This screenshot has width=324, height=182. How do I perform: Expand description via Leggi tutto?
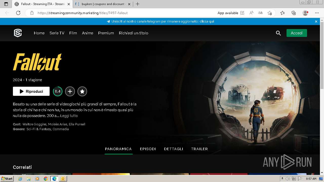(69, 116)
